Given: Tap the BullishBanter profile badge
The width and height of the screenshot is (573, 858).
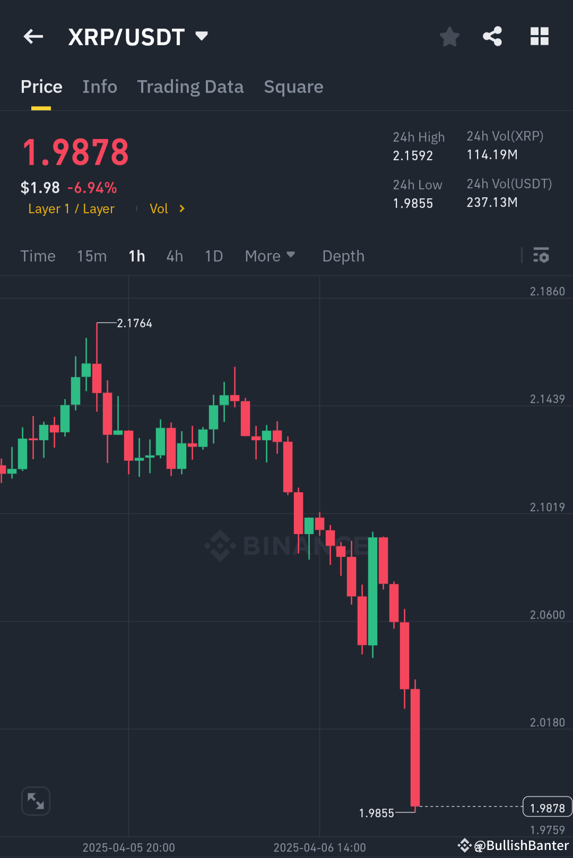Looking at the screenshot, I should tap(512, 845).
